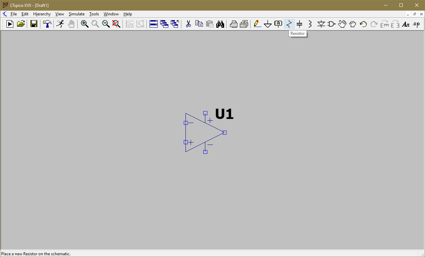Open the Simulate menu

pos(77,14)
